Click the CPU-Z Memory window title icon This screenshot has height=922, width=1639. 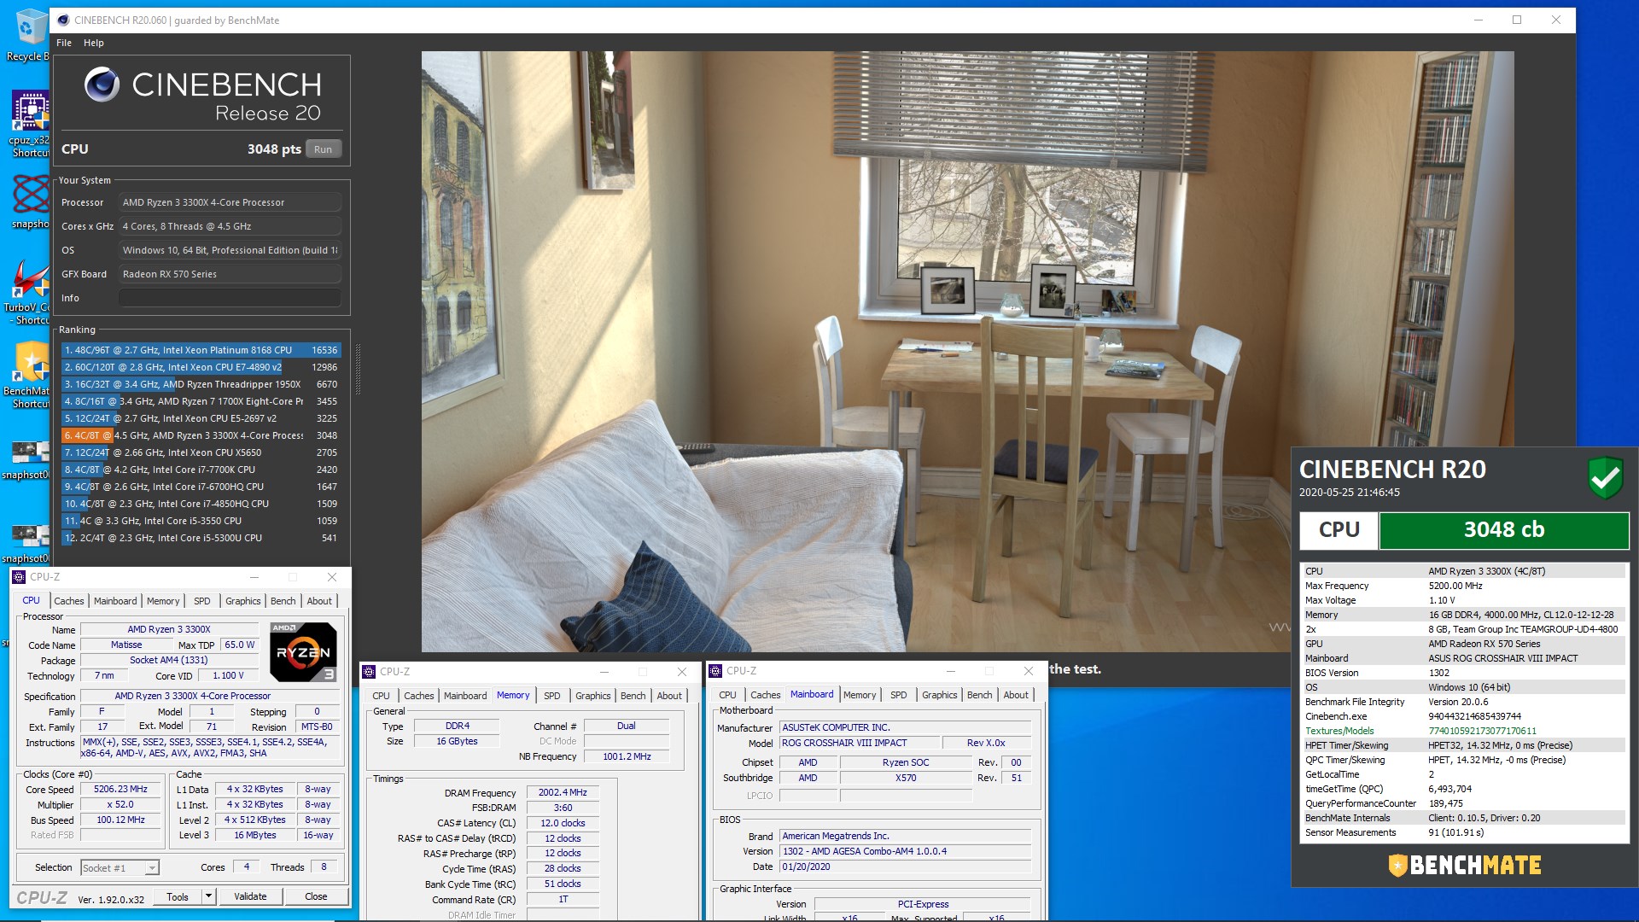[x=369, y=672]
